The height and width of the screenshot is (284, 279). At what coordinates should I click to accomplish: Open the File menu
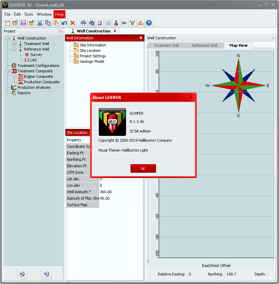[x=7, y=14]
